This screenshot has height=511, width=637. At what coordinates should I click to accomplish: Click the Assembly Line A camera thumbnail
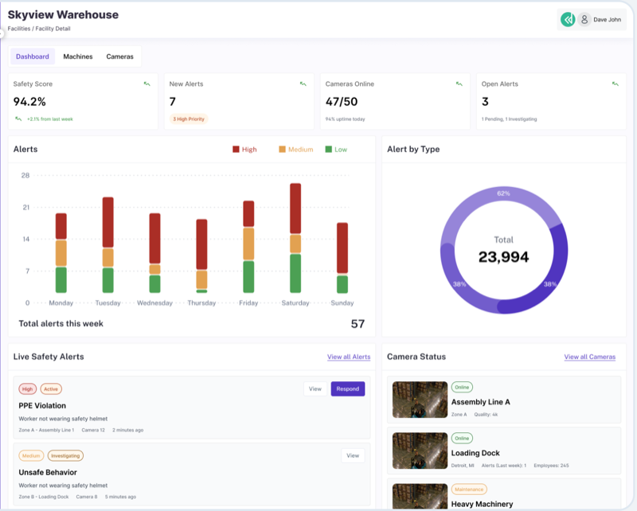[420, 400]
